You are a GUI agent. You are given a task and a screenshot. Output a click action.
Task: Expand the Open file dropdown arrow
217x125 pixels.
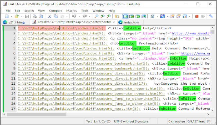(22, 16)
